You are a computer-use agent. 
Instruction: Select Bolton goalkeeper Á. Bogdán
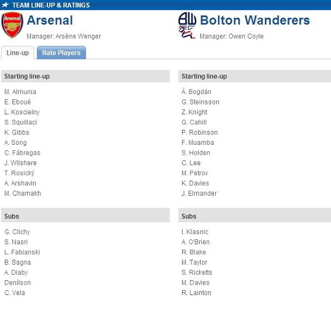pos(196,92)
